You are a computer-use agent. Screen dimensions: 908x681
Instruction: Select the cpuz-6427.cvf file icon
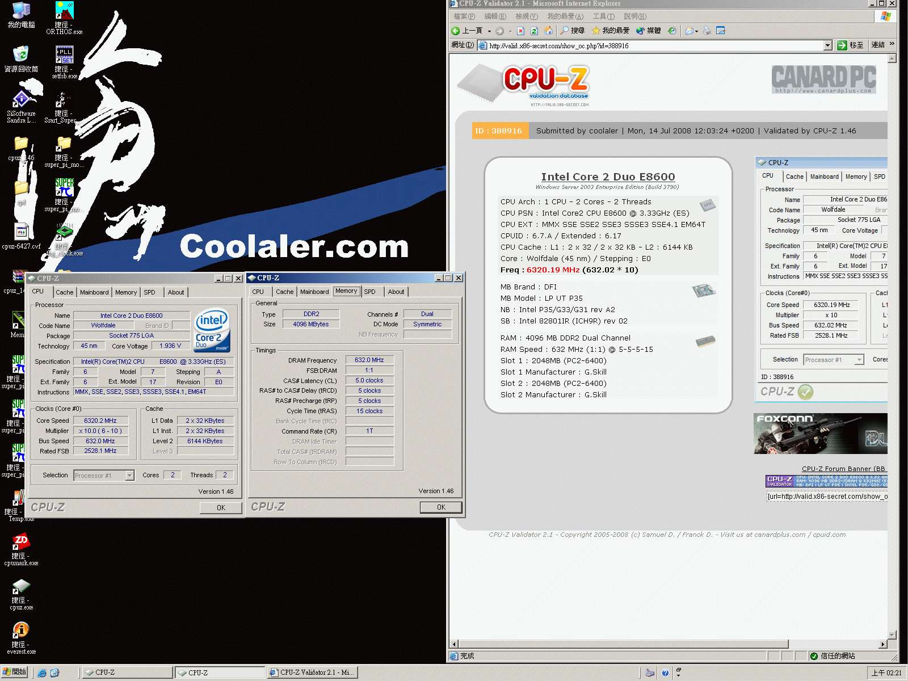coord(21,236)
